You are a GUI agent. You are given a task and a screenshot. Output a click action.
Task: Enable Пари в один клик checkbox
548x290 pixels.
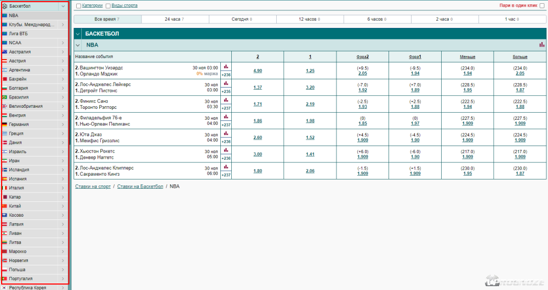coord(541,5)
